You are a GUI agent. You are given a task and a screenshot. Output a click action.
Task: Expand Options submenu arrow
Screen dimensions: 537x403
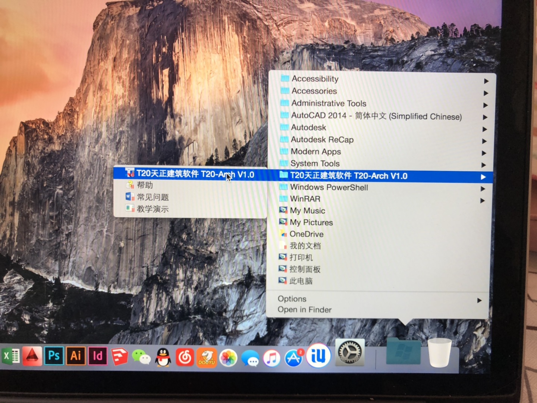coord(480,300)
